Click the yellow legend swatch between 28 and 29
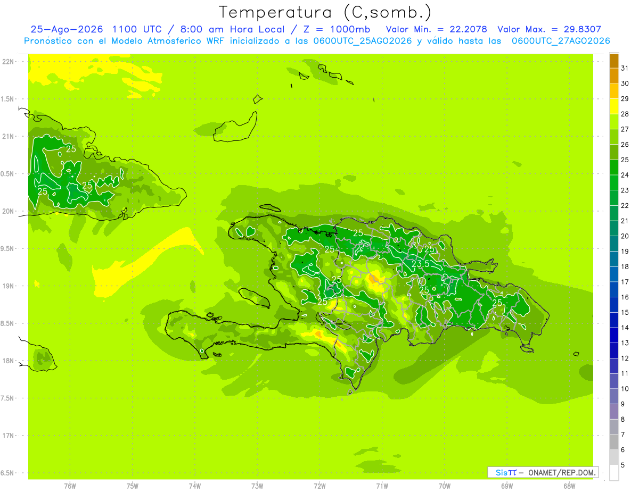 point(614,106)
